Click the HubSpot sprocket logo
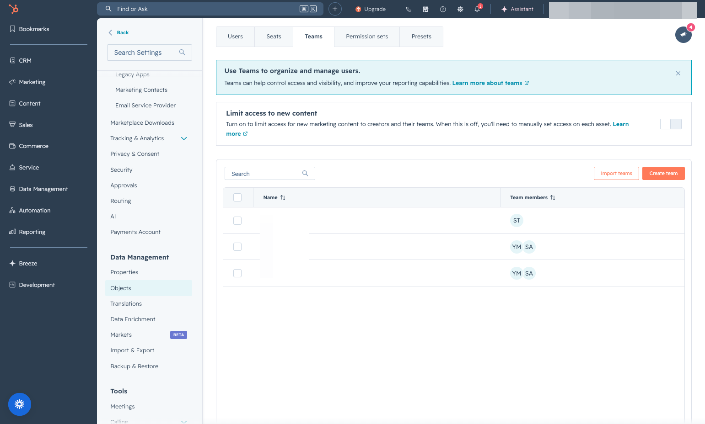 (14, 9)
